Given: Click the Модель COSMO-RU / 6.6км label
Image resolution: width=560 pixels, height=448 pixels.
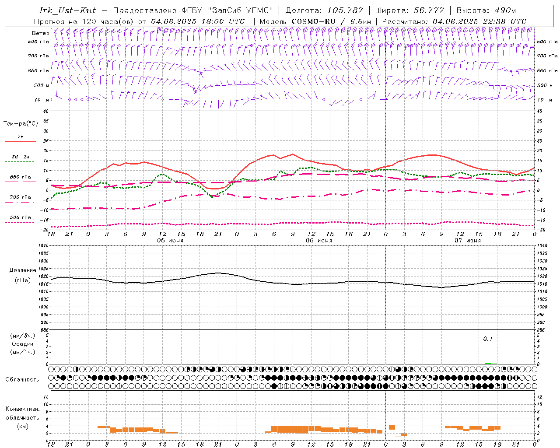Looking at the screenshot, I should tap(315, 21).
